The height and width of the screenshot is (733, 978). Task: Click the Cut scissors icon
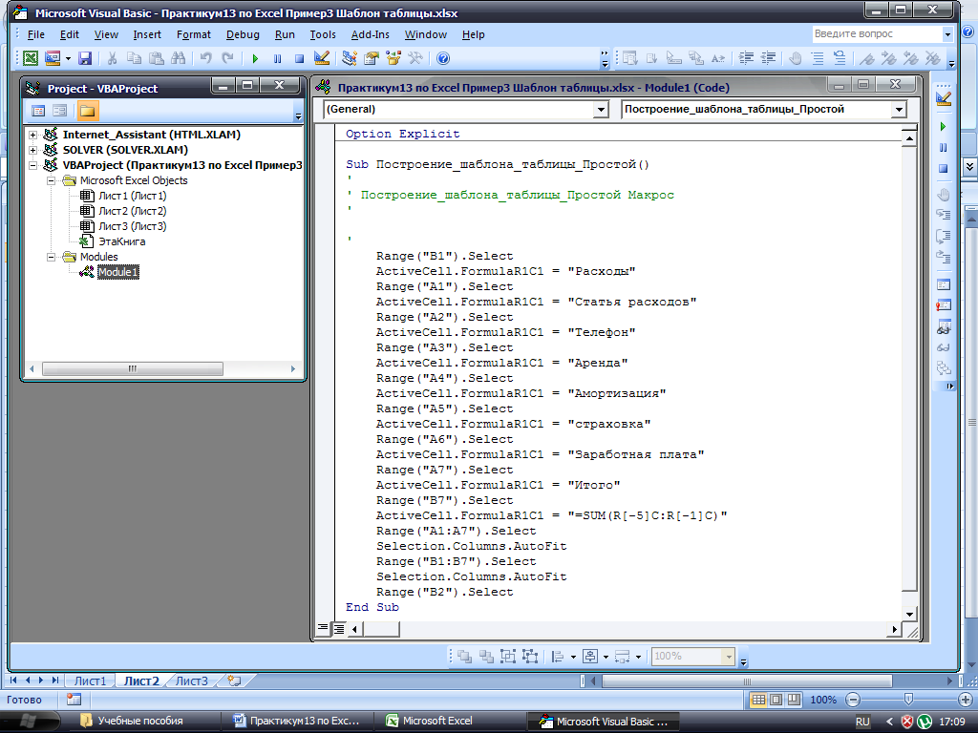pos(113,58)
